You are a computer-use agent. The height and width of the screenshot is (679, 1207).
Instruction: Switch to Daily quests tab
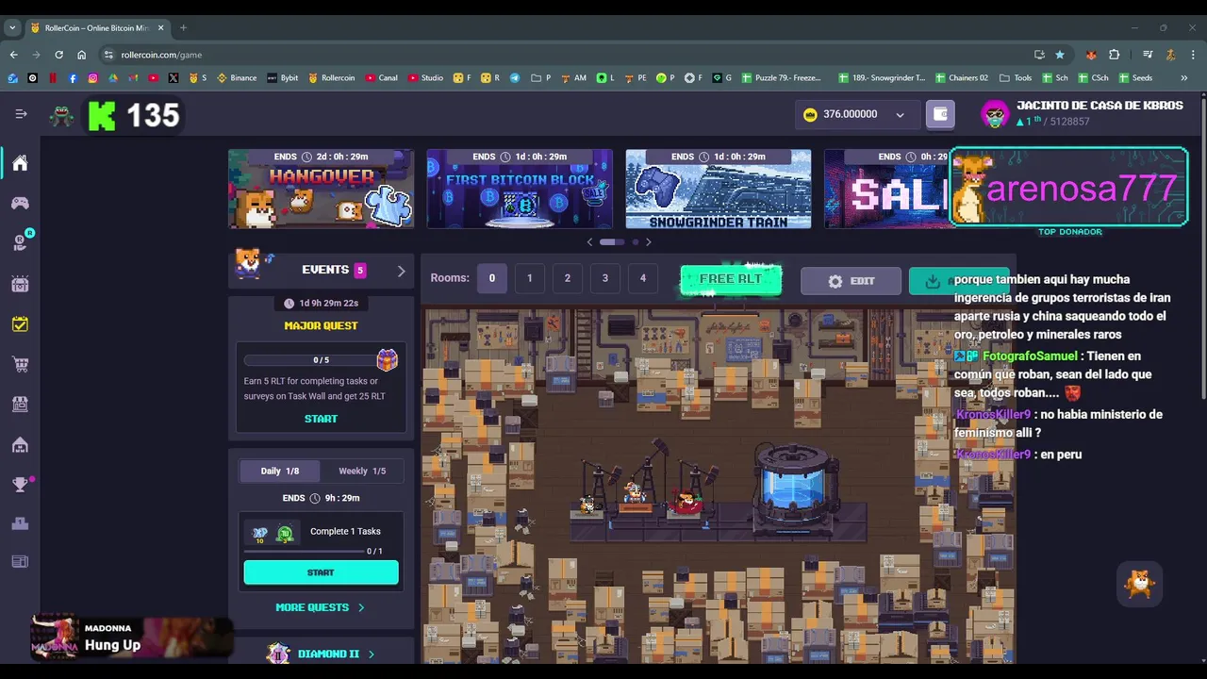[x=279, y=471]
